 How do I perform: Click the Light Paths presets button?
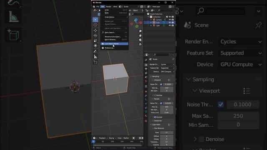(x=169, y=125)
